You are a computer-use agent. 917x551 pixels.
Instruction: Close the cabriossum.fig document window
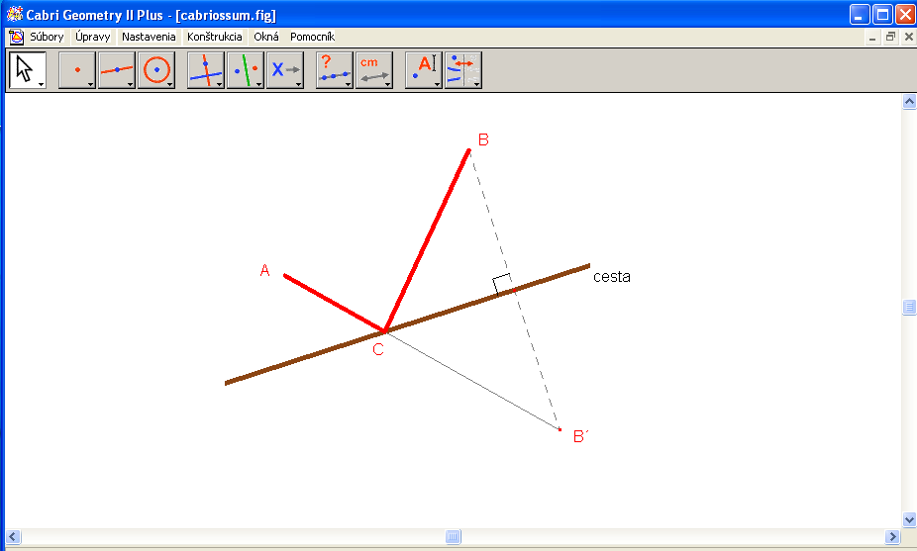(908, 38)
